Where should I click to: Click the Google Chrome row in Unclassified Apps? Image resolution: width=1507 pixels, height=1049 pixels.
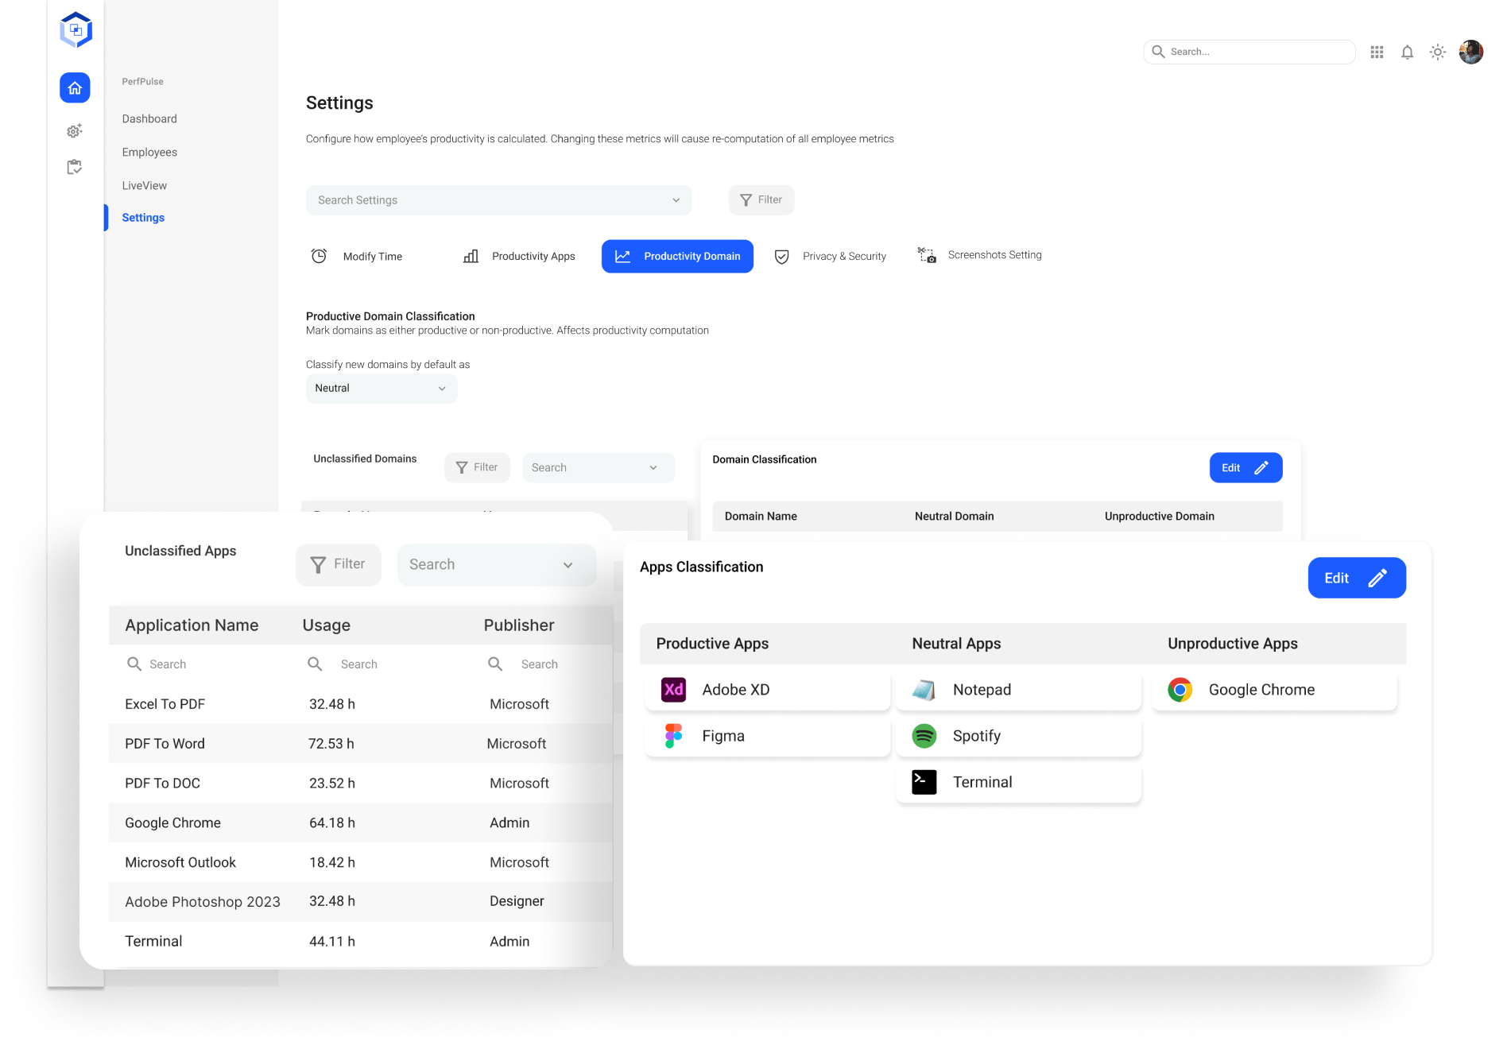tap(361, 823)
